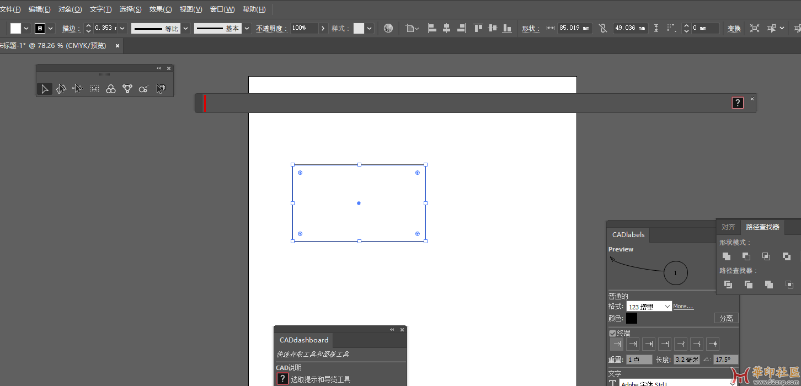Align objects to horizontal right
Viewport: 801px width, 386px height.
tap(461, 28)
